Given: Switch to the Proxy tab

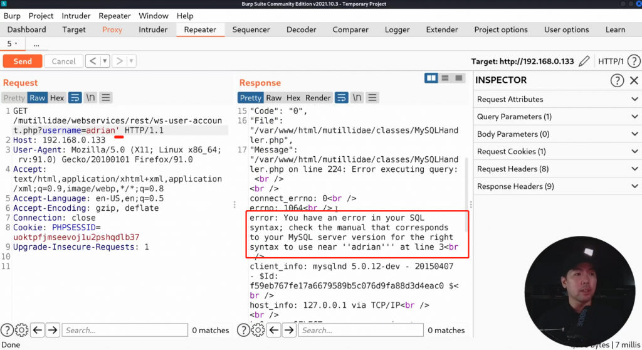Looking at the screenshot, I should pos(112,29).
